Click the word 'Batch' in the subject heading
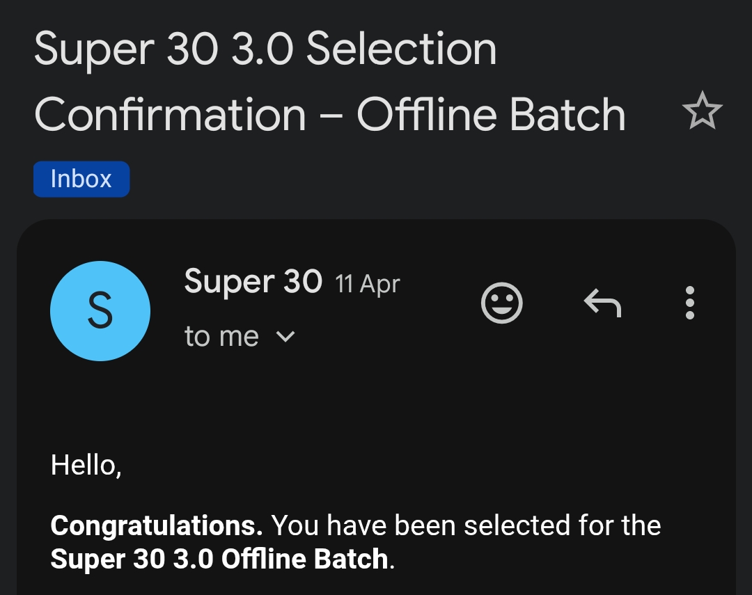The width and height of the screenshot is (752, 595). point(567,114)
